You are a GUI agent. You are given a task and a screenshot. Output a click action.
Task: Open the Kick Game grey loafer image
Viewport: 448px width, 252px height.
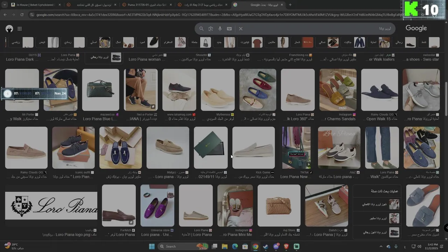[253, 148]
